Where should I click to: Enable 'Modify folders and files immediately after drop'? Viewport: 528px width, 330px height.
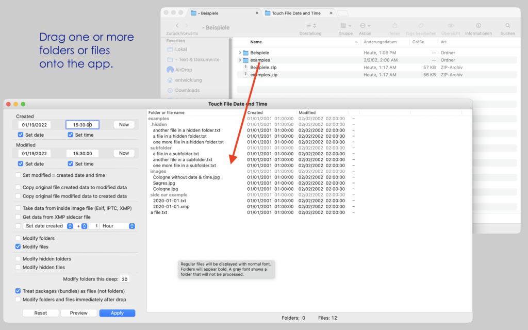(x=18, y=300)
